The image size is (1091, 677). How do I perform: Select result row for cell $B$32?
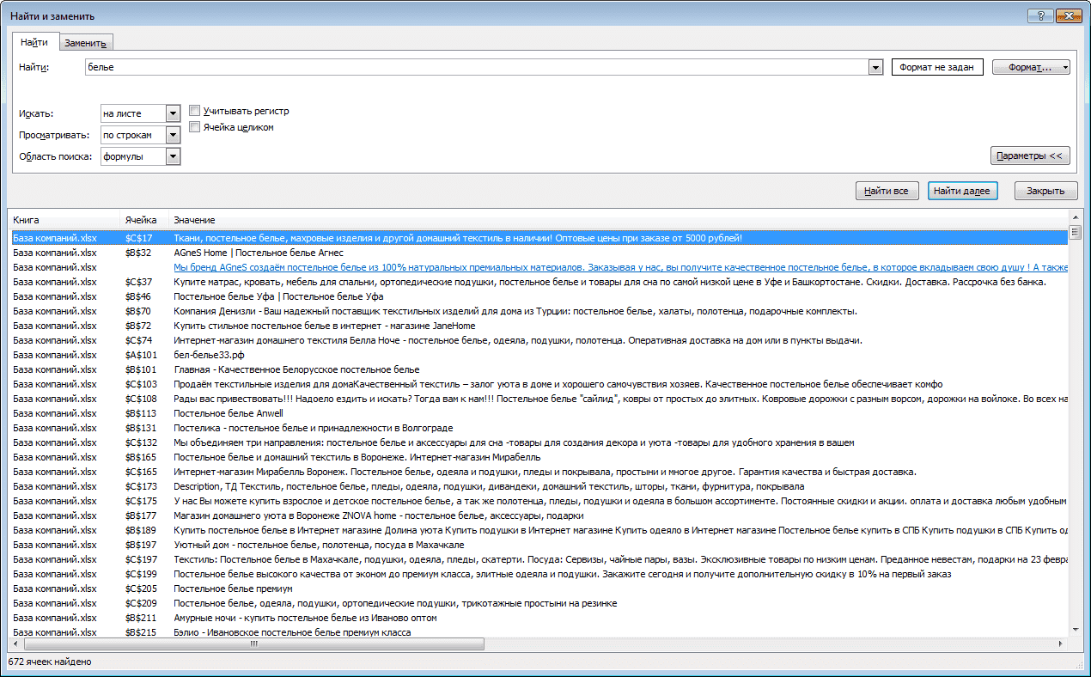point(539,253)
